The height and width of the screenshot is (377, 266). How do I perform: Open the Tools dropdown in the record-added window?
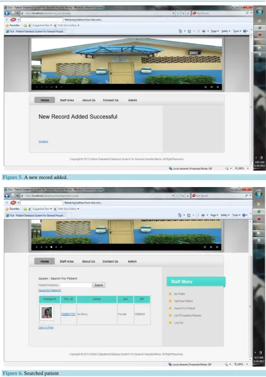[x=237, y=31]
